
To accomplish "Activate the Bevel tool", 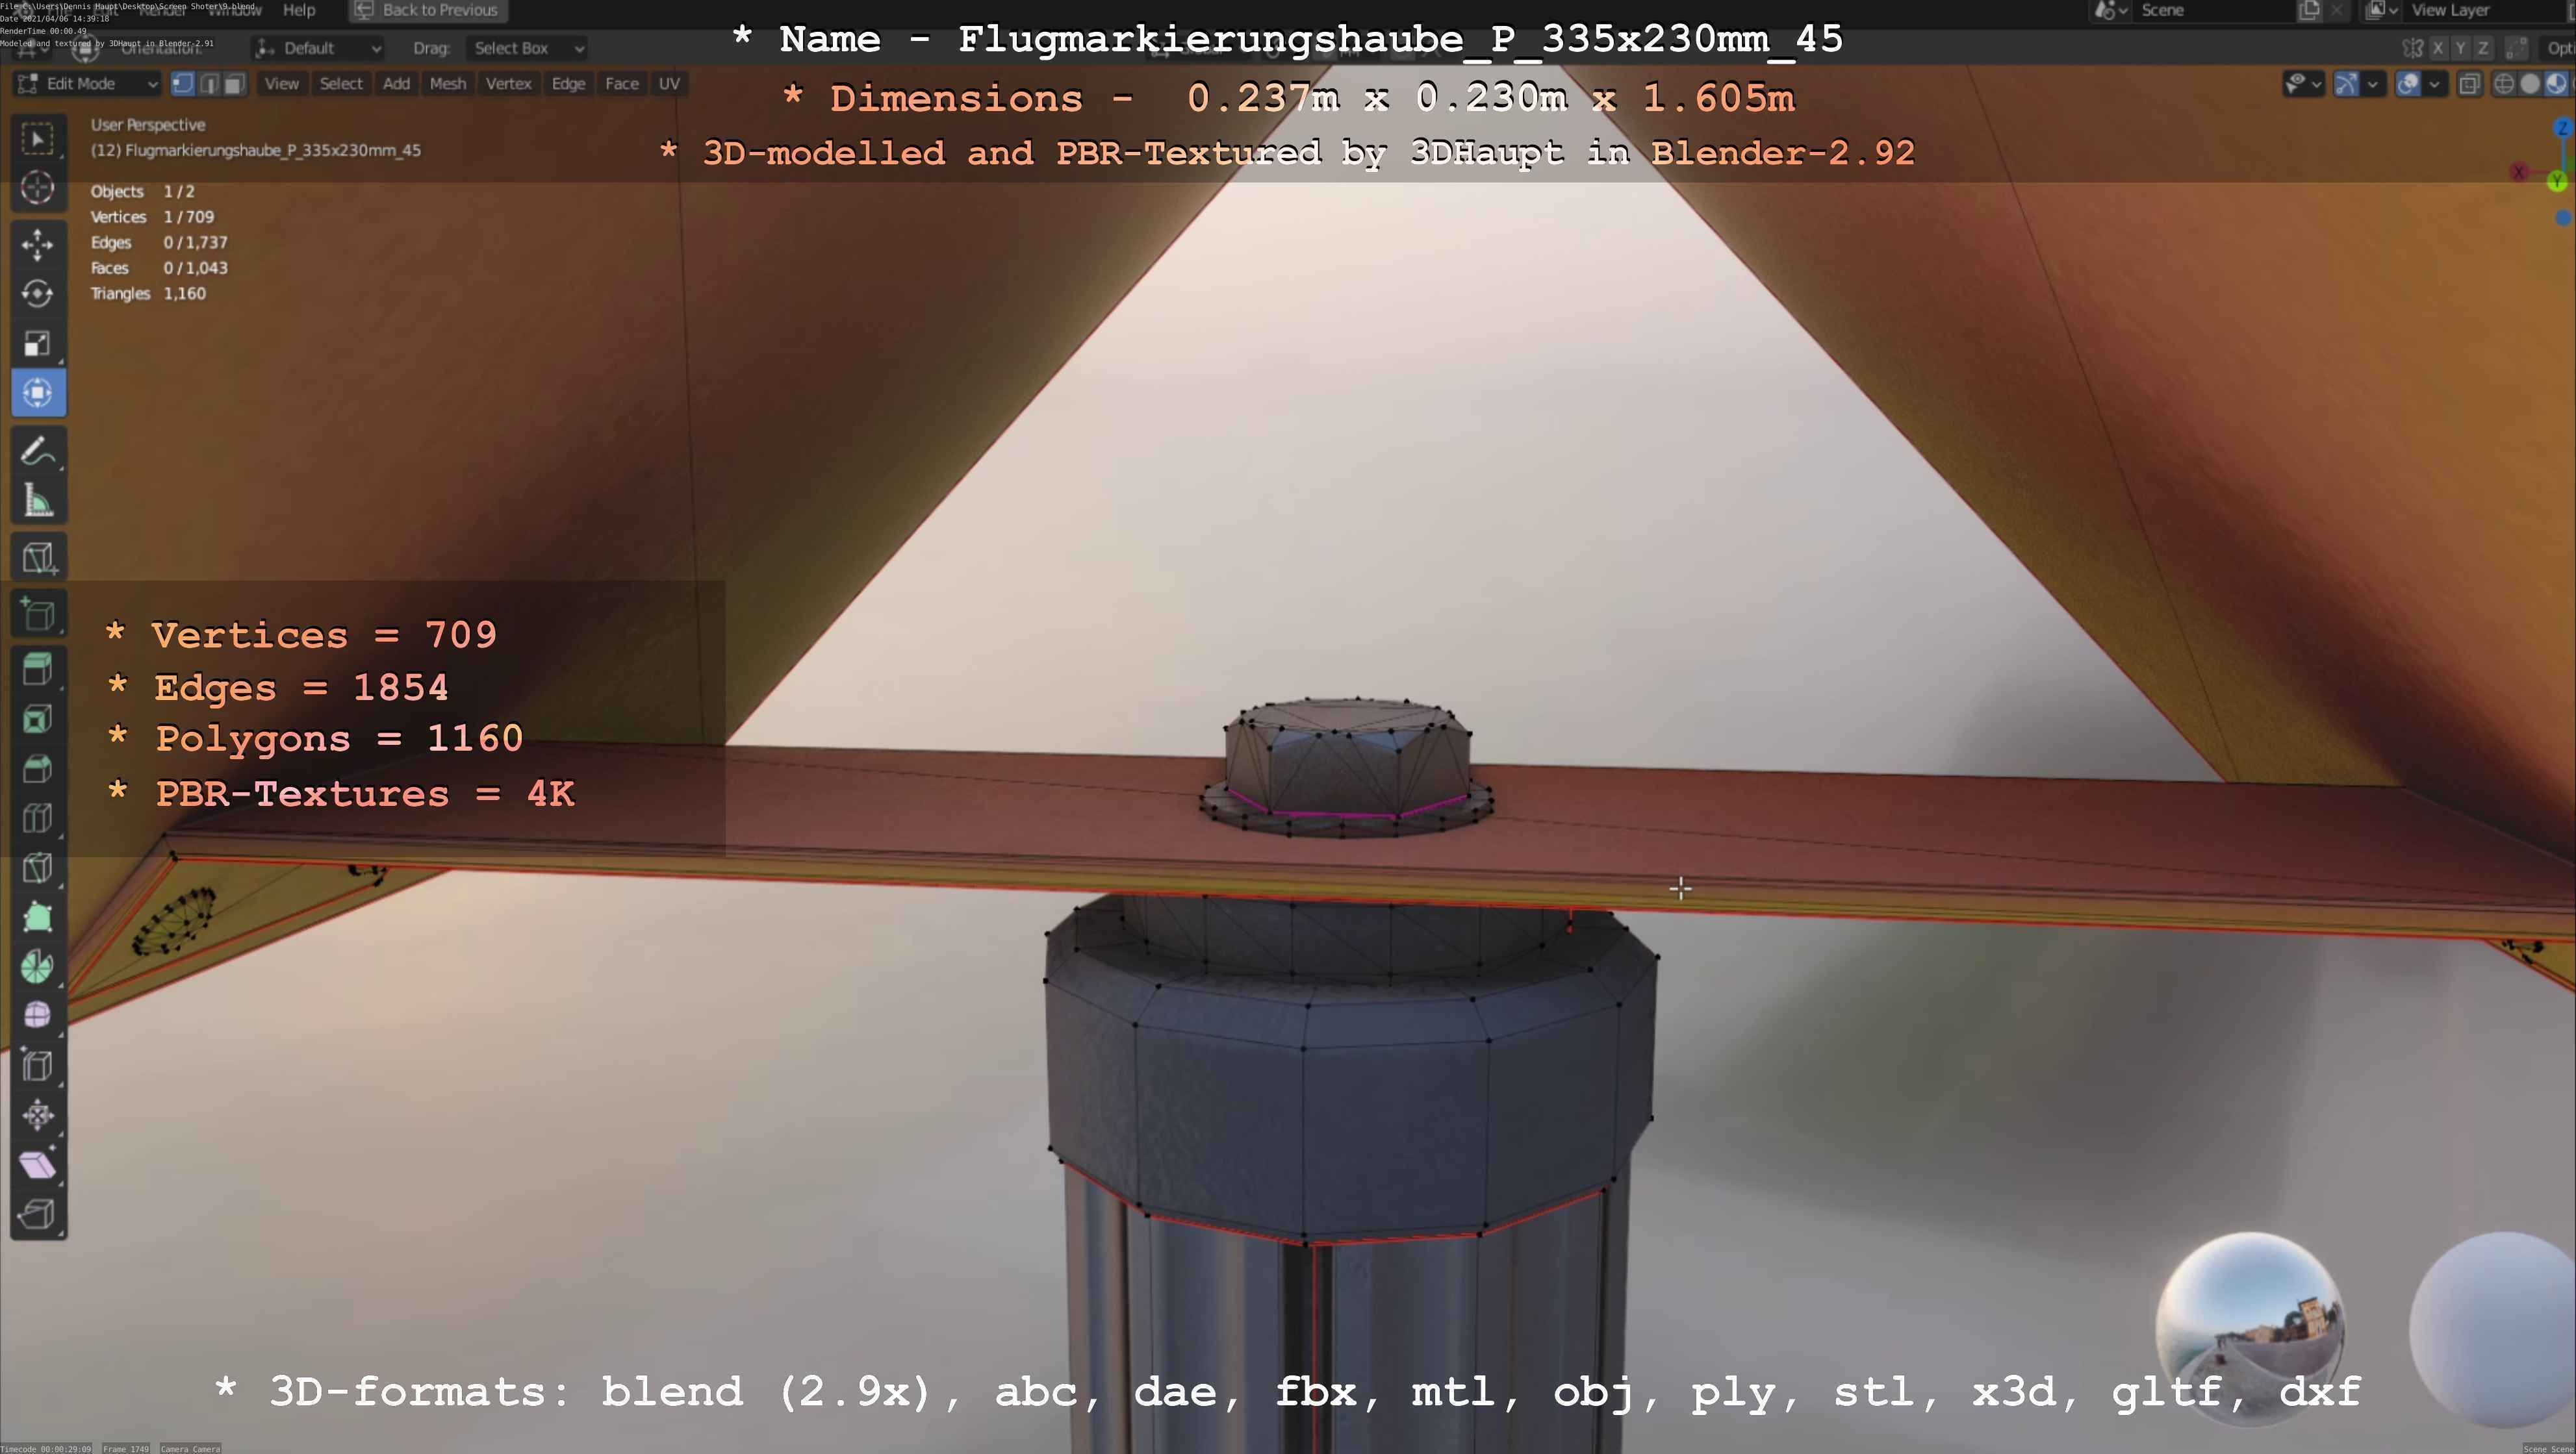I will pos(38,768).
